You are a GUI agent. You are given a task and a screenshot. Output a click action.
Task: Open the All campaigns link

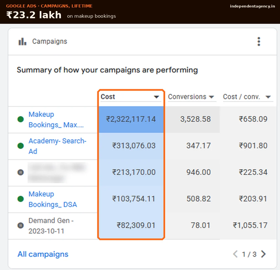click(43, 254)
